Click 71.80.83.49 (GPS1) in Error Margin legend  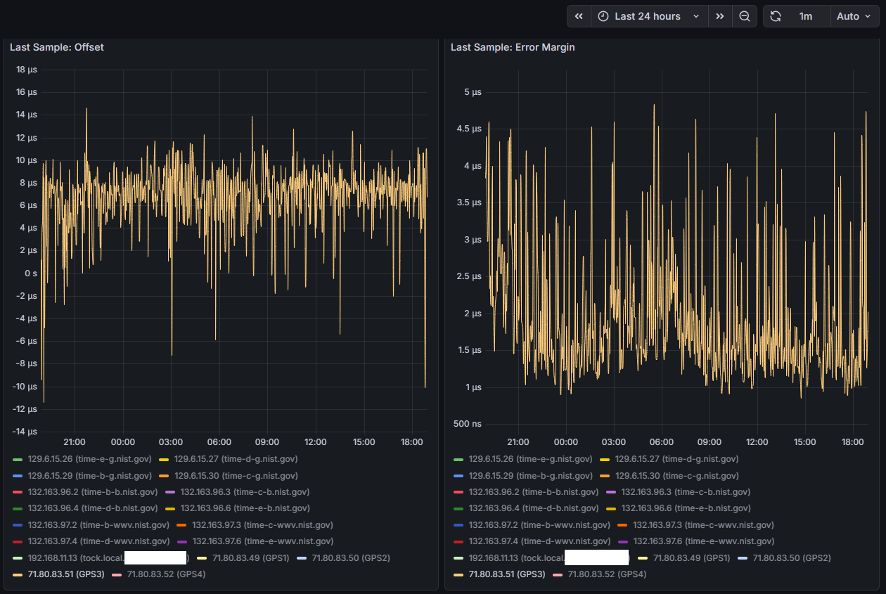tap(691, 558)
